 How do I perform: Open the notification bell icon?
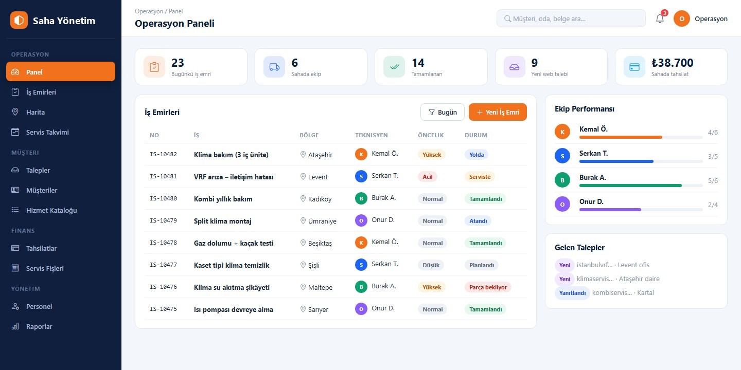coord(660,18)
